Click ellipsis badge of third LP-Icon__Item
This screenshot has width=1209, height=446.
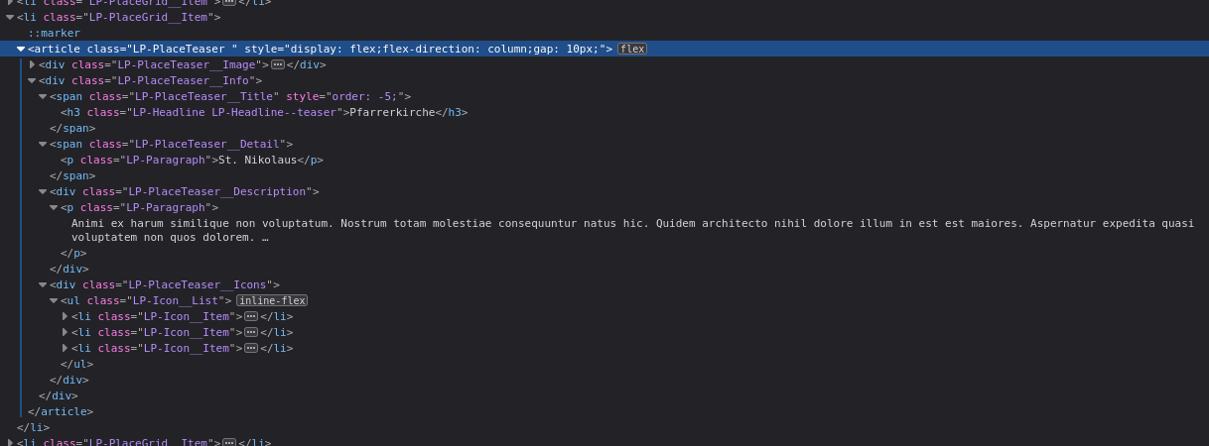251,348
